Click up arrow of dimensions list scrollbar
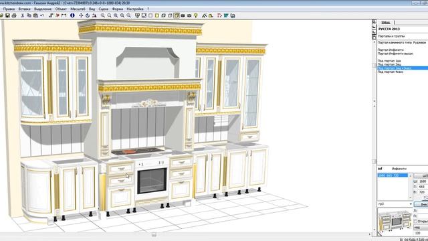 (x=410, y=175)
